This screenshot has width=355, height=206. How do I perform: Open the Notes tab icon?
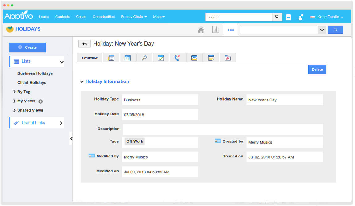point(211,58)
